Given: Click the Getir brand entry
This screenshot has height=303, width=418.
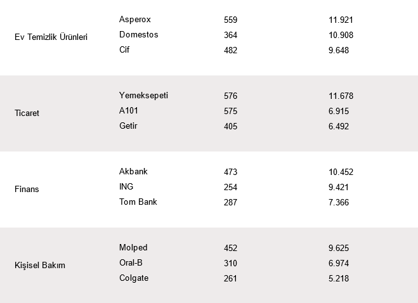Looking at the screenshot, I should tap(128, 126).
